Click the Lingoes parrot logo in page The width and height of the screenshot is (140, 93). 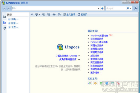click(60, 47)
